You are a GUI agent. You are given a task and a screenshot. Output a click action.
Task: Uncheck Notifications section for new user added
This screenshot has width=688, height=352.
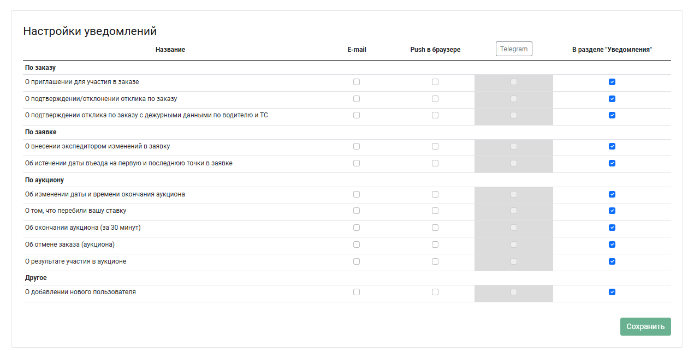612,292
